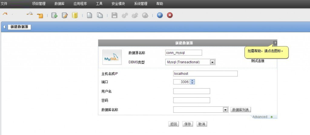Open the 帮助 menu
The width and height of the screenshot is (310, 135).
[x=160, y=4]
